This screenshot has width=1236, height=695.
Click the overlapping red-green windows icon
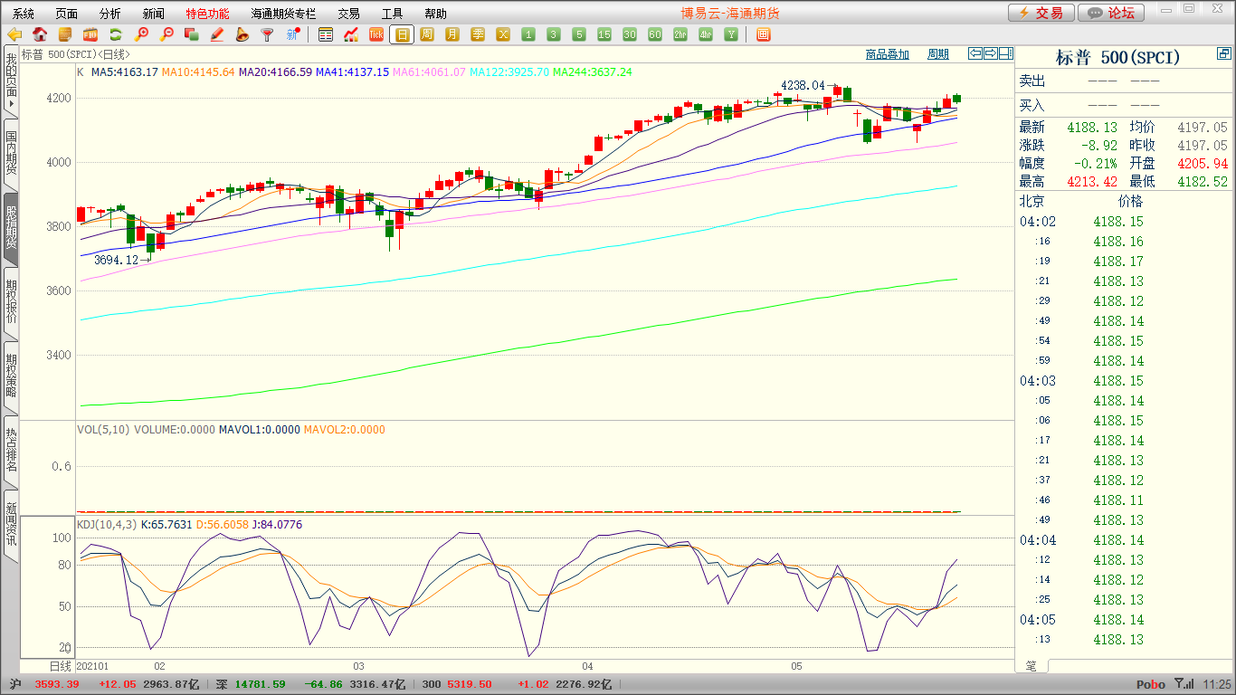point(191,34)
